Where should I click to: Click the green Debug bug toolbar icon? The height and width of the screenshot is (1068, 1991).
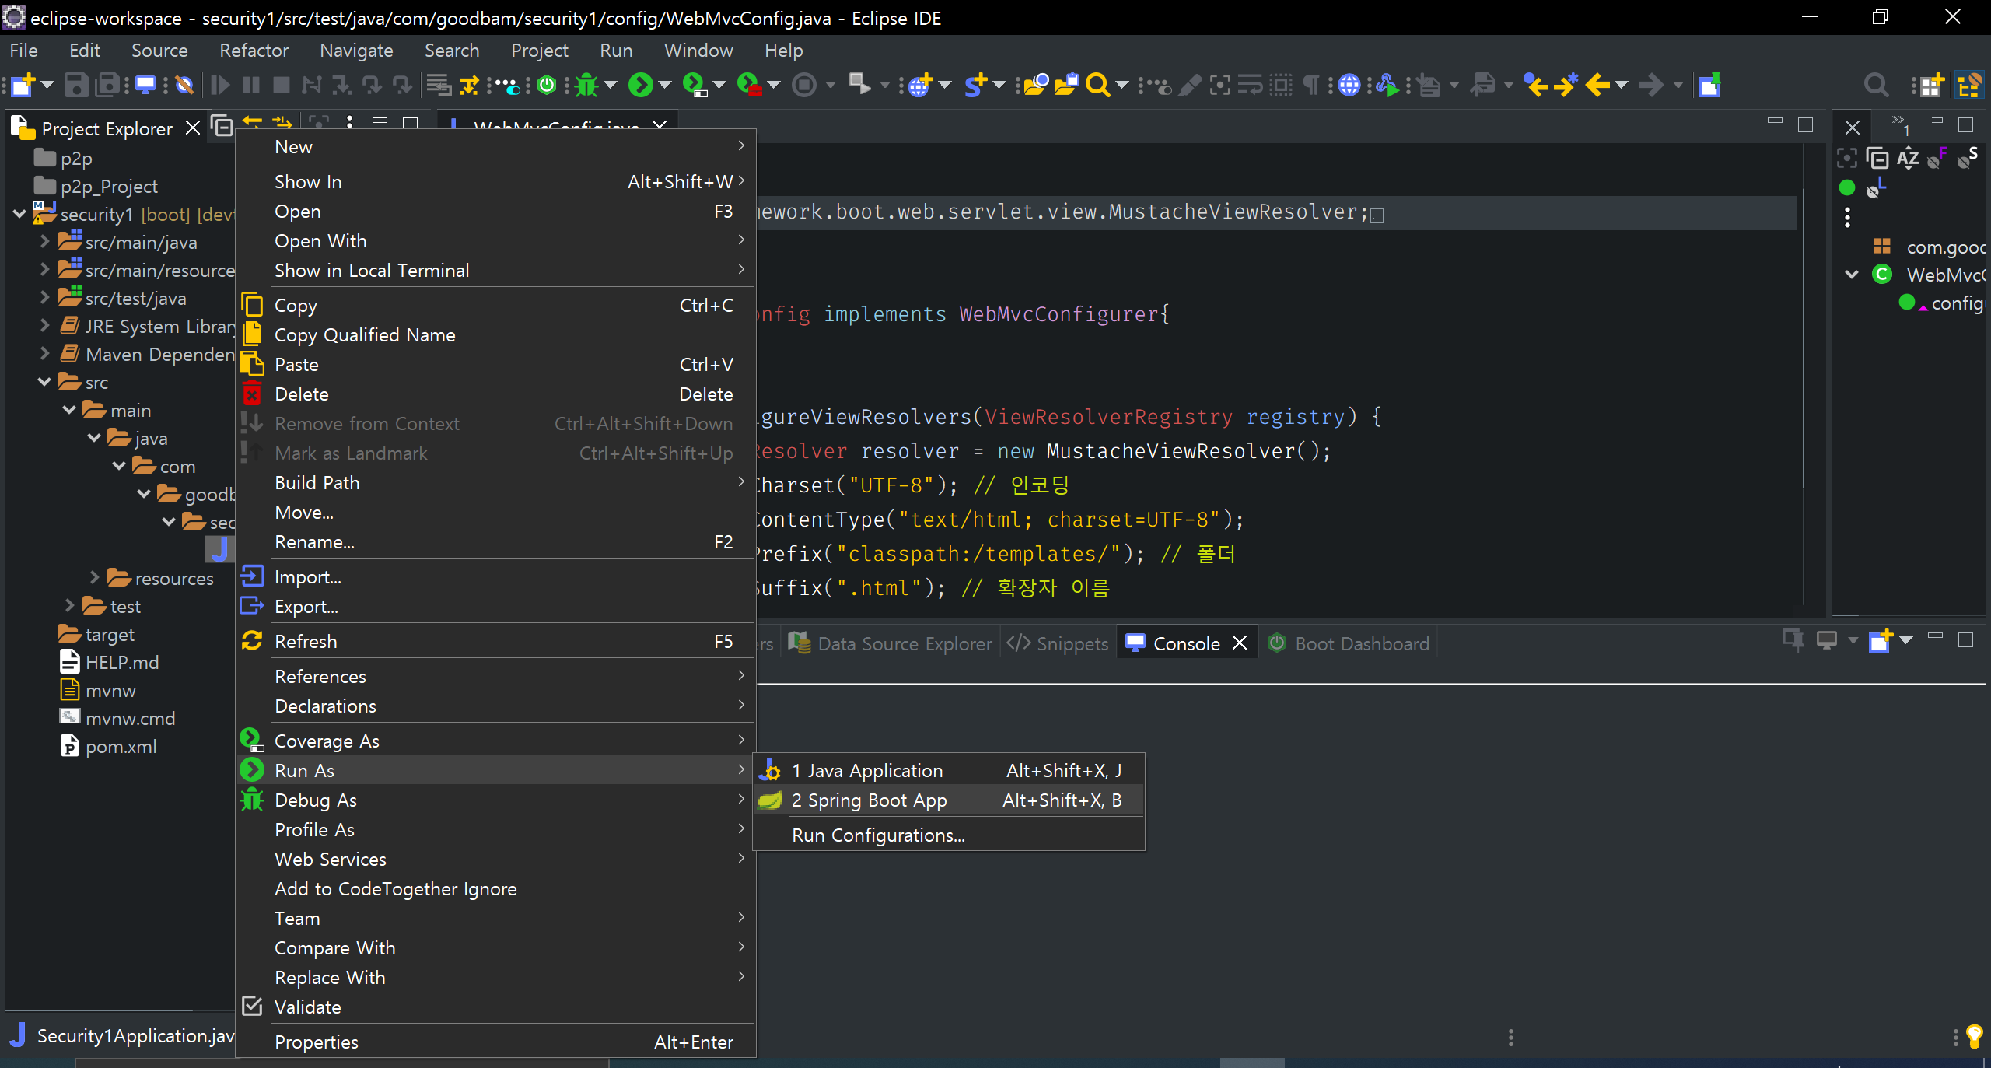coord(586,85)
